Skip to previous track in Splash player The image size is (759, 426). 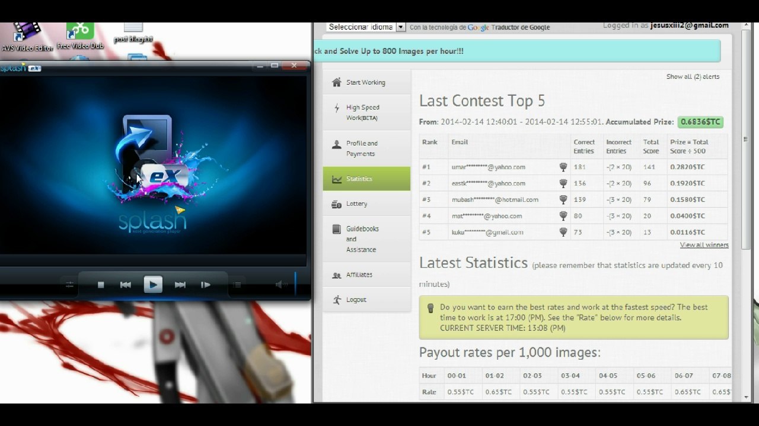[x=126, y=285]
